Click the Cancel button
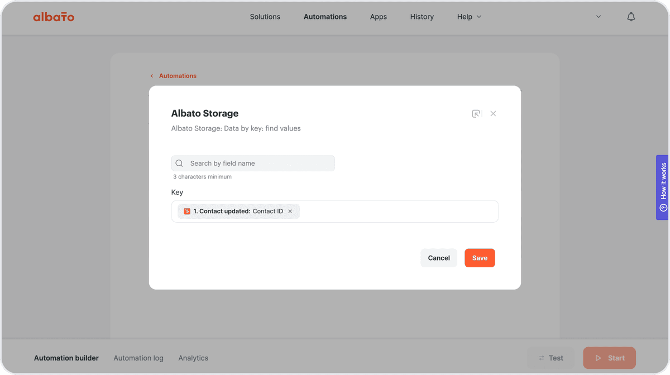The height and width of the screenshot is (375, 670). (x=439, y=258)
